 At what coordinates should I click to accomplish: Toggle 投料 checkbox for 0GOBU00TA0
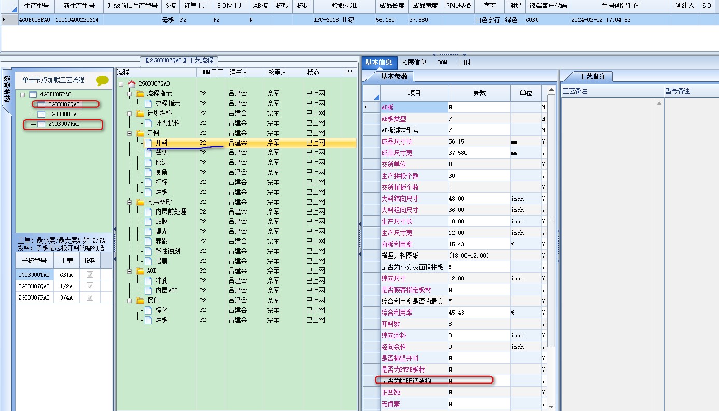pyautogui.click(x=90, y=275)
